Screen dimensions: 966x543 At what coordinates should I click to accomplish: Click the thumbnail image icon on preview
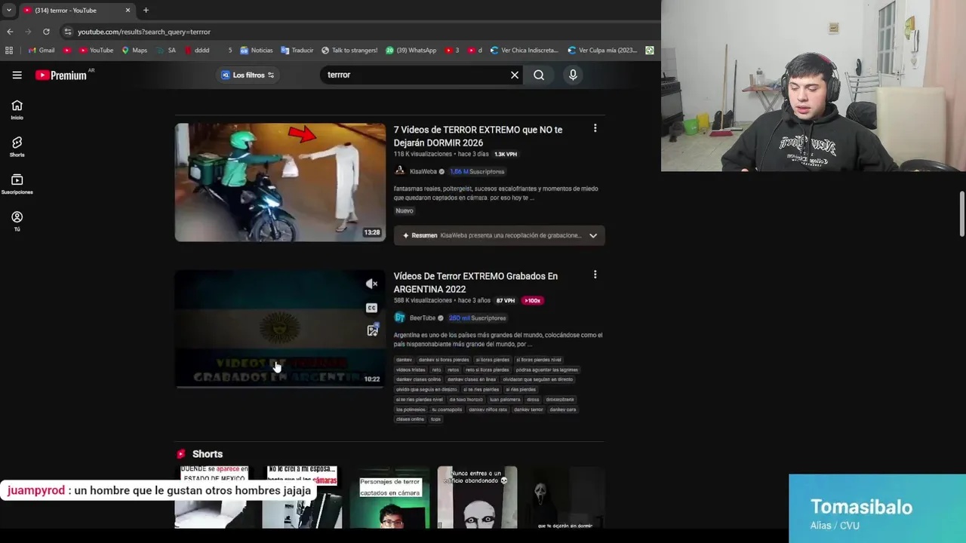tap(372, 330)
